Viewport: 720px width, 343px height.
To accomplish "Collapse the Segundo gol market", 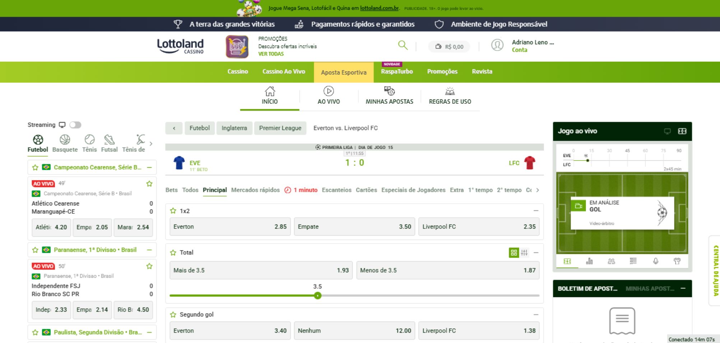I will tap(536, 315).
